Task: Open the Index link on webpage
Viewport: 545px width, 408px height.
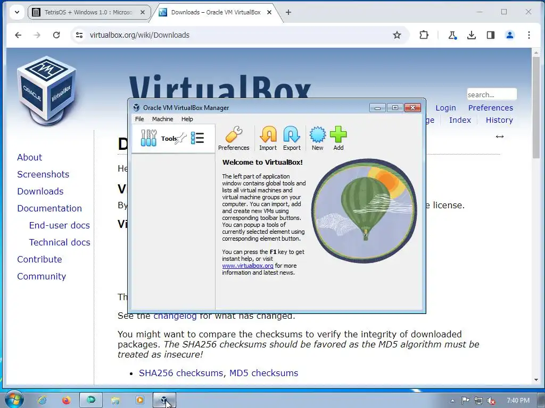Action: (x=460, y=120)
